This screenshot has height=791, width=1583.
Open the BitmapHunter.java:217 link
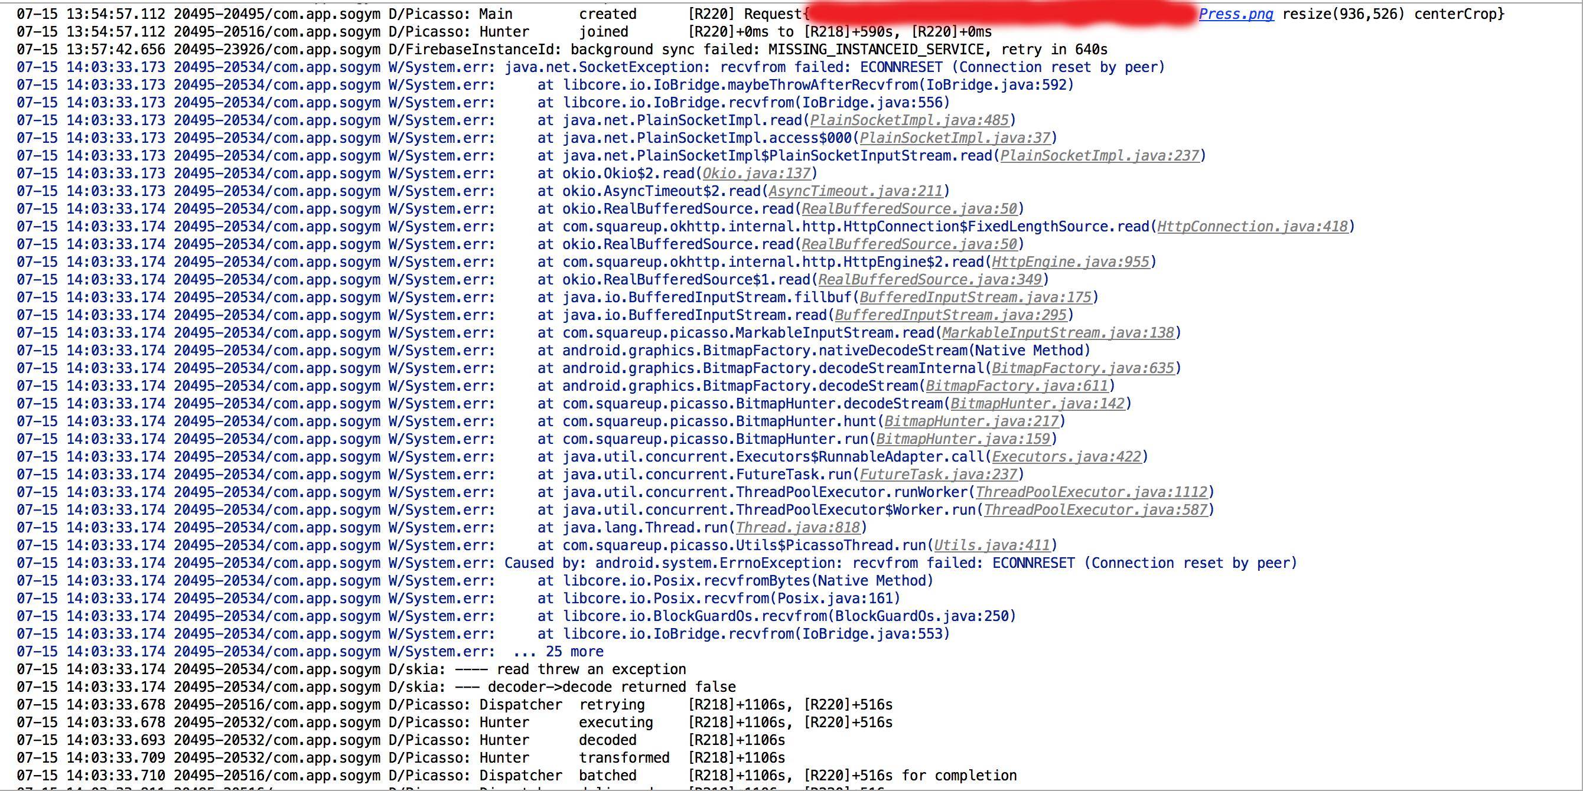pos(971,422)
